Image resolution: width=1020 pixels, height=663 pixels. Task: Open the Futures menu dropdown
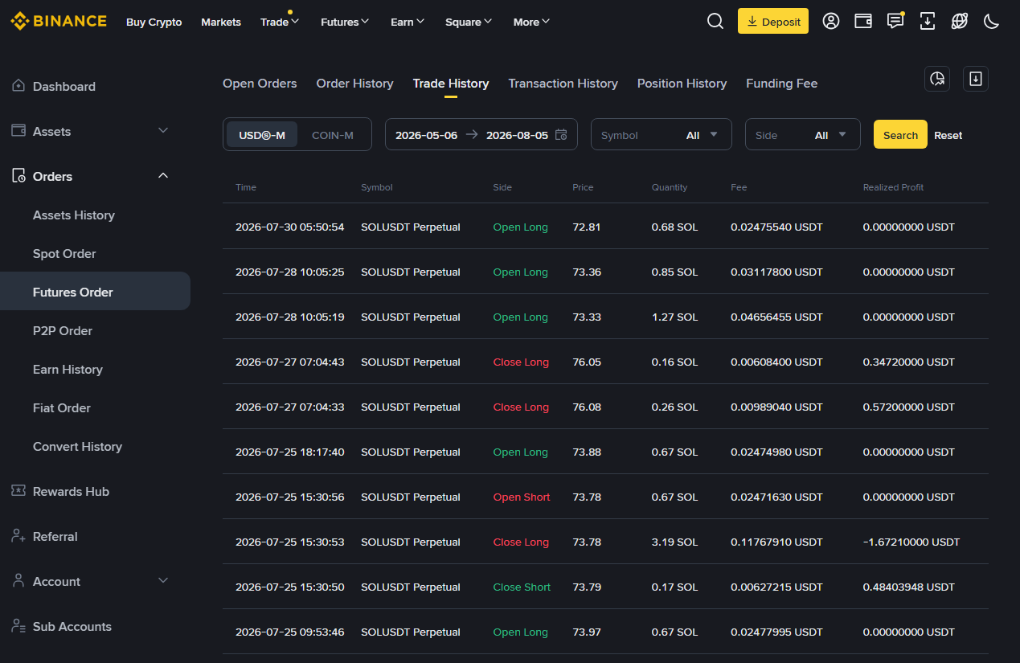point(345,22)
